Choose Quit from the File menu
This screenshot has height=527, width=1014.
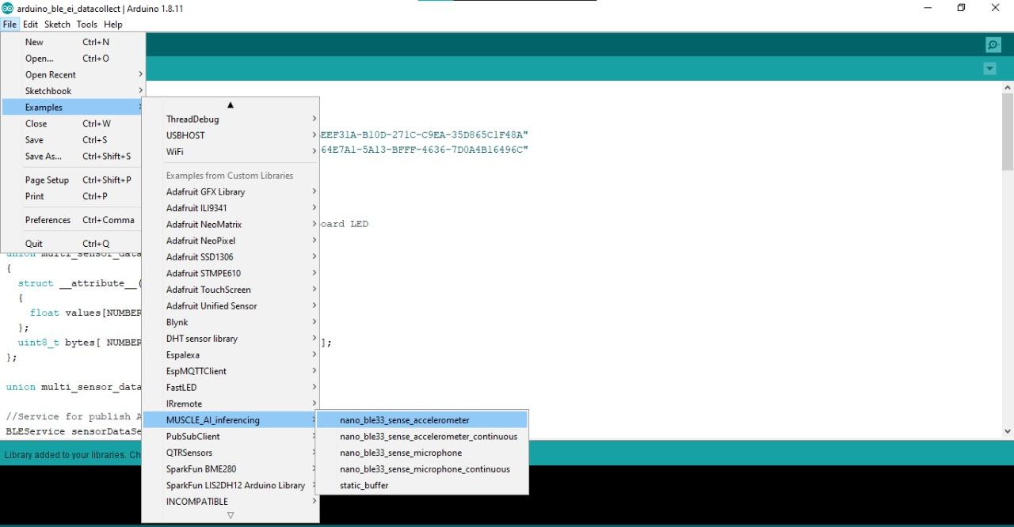(73, 244)
